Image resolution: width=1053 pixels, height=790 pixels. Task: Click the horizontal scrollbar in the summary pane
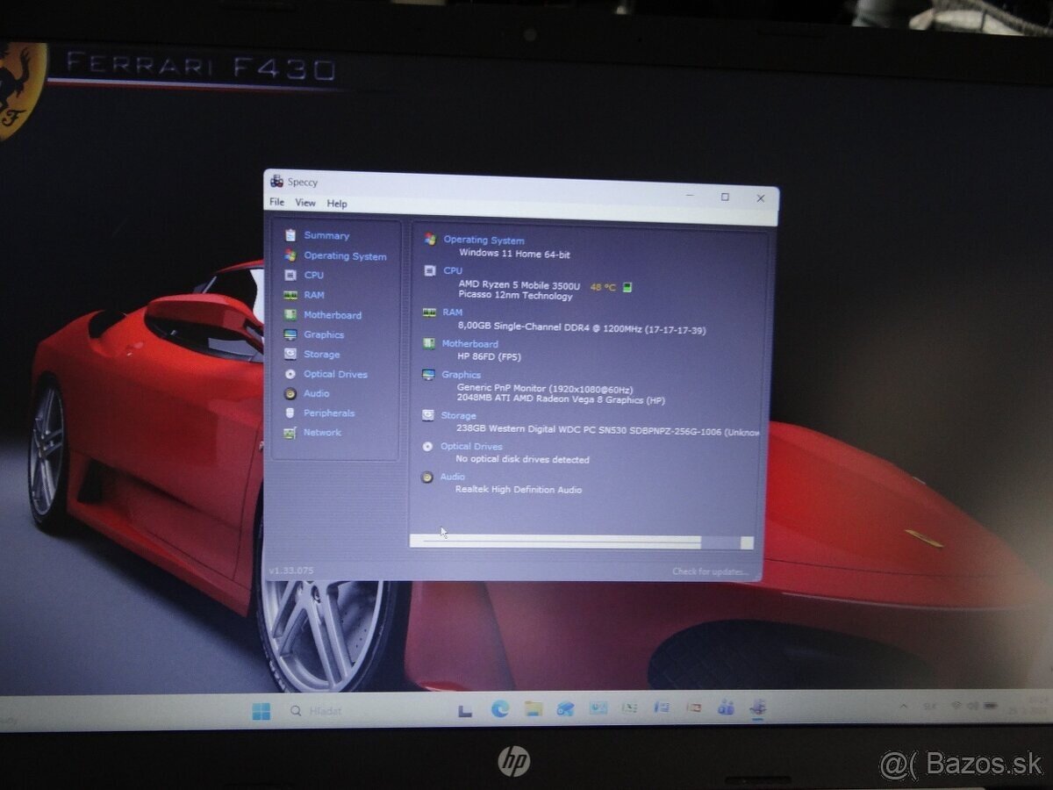pos(562,542)
